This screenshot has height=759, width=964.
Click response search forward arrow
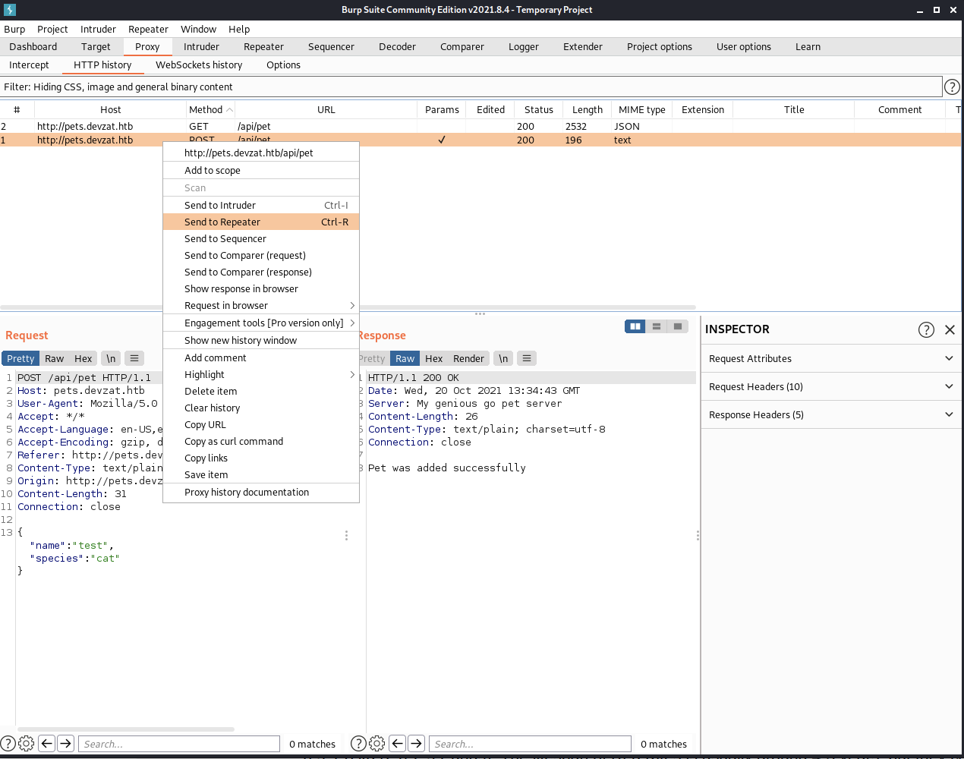click(x=417, y=744)
